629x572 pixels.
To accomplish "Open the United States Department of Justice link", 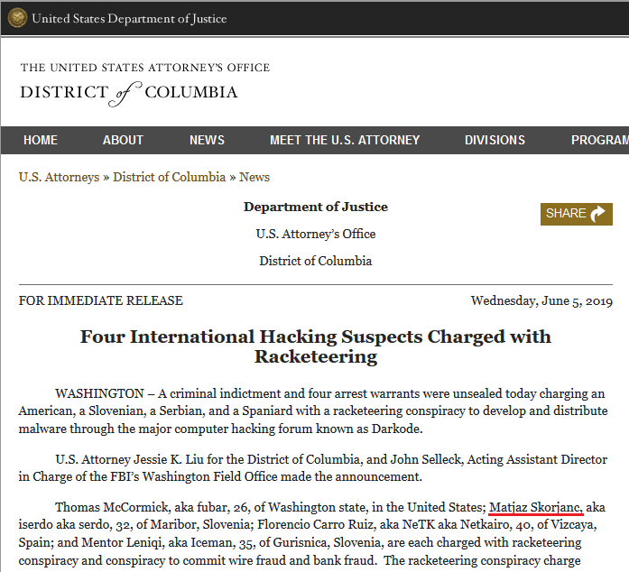I will (129, 19).
